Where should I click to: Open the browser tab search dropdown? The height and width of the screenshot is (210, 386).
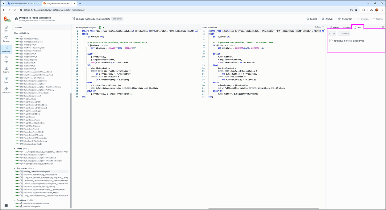pyautogui.click(x=4, y=3)
